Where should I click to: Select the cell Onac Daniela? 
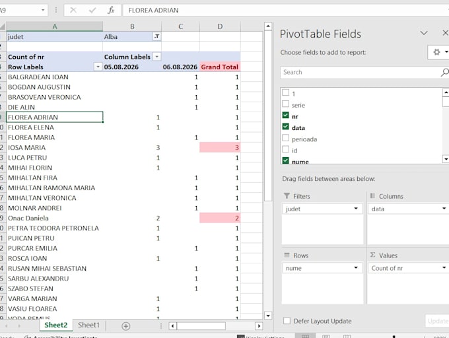[54, 218]
